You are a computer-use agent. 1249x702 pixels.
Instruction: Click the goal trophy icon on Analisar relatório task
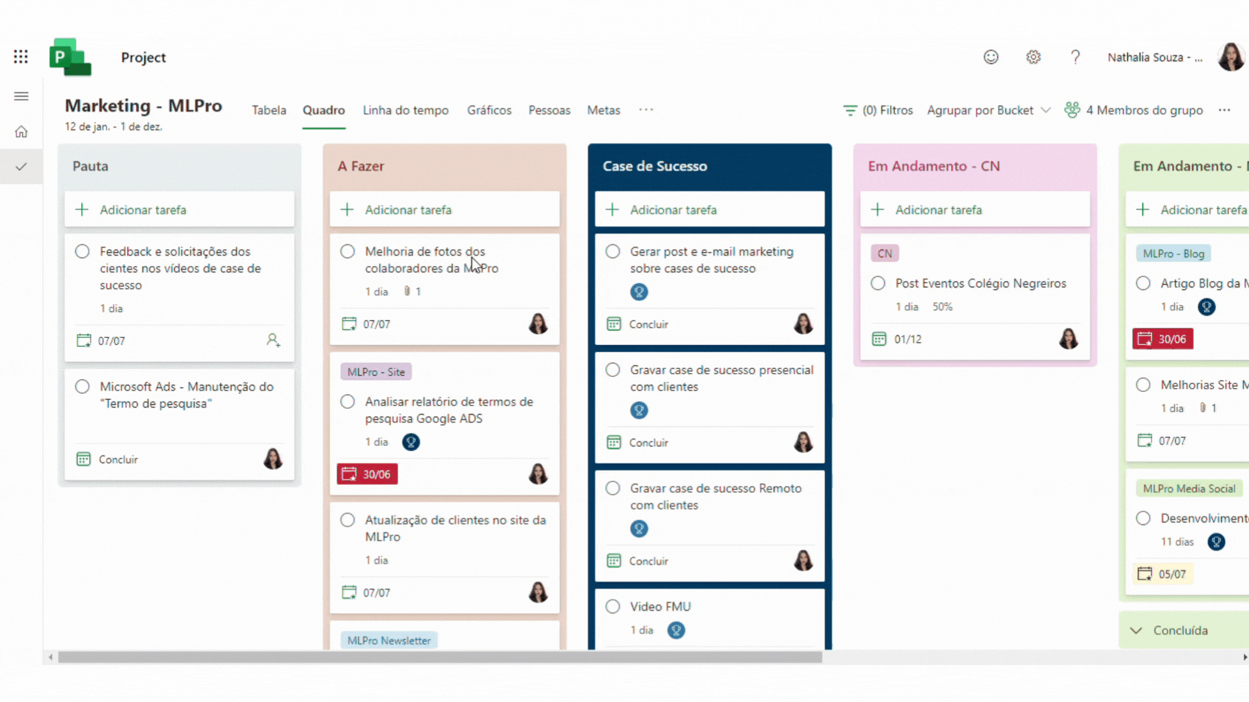click(410, 442)
